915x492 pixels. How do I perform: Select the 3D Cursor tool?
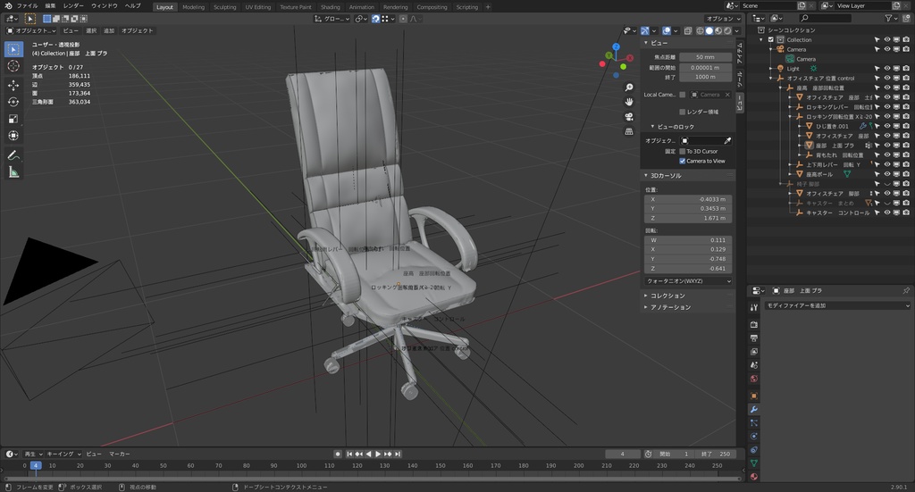(14, 66)
